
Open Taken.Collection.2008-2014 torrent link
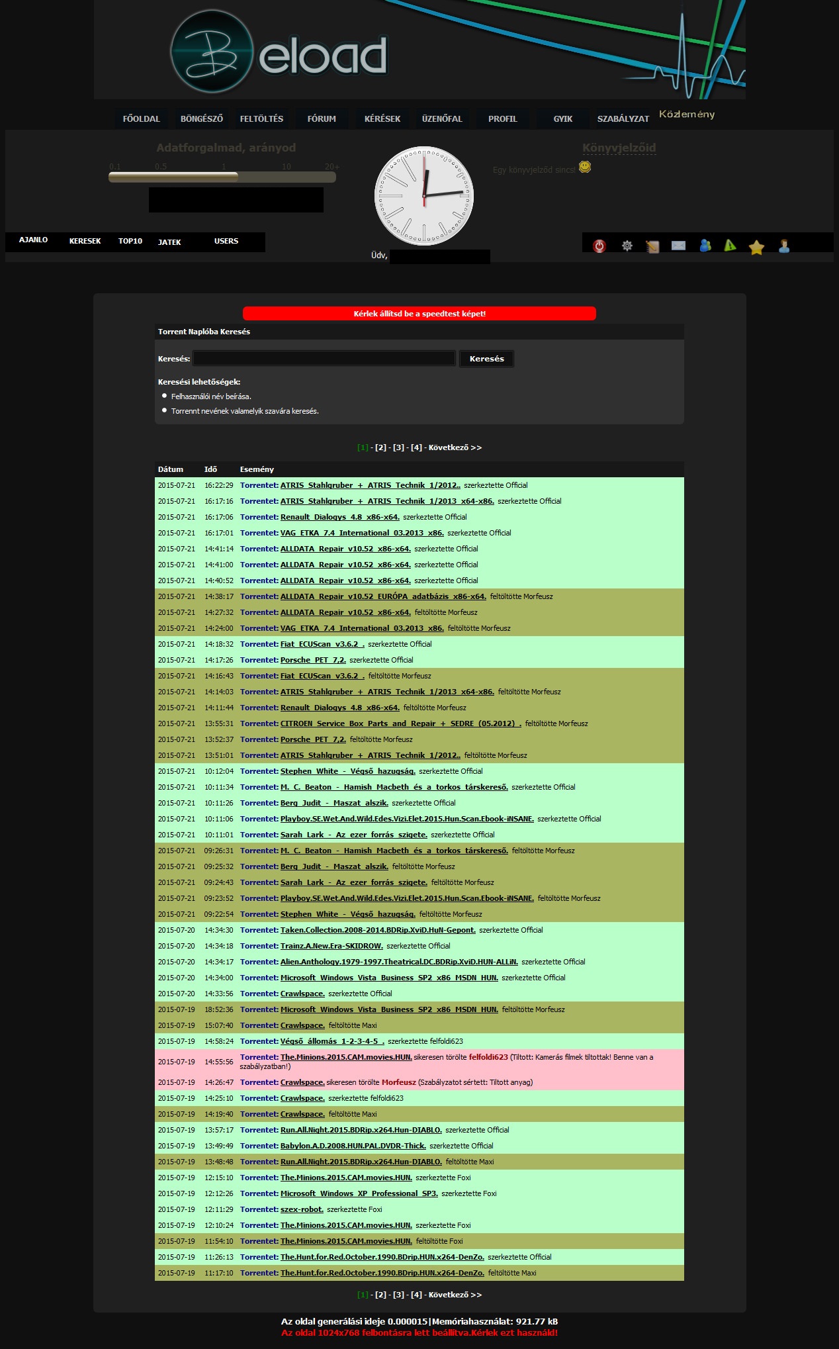378,930
